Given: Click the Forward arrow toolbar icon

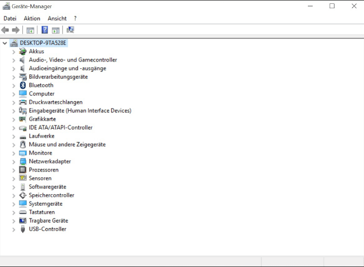Looking at the screenshot, I should 16,30.
